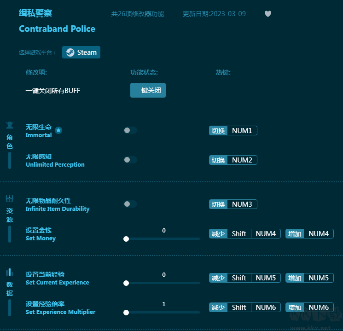Click the 修改项 column header
This screenshot has width=343, height=331.
tap(36, 72)
